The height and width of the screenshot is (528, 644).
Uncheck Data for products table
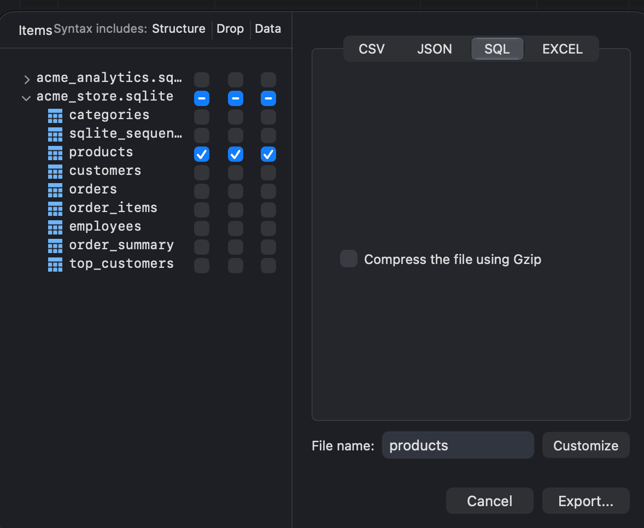click(x=268, y=154)
